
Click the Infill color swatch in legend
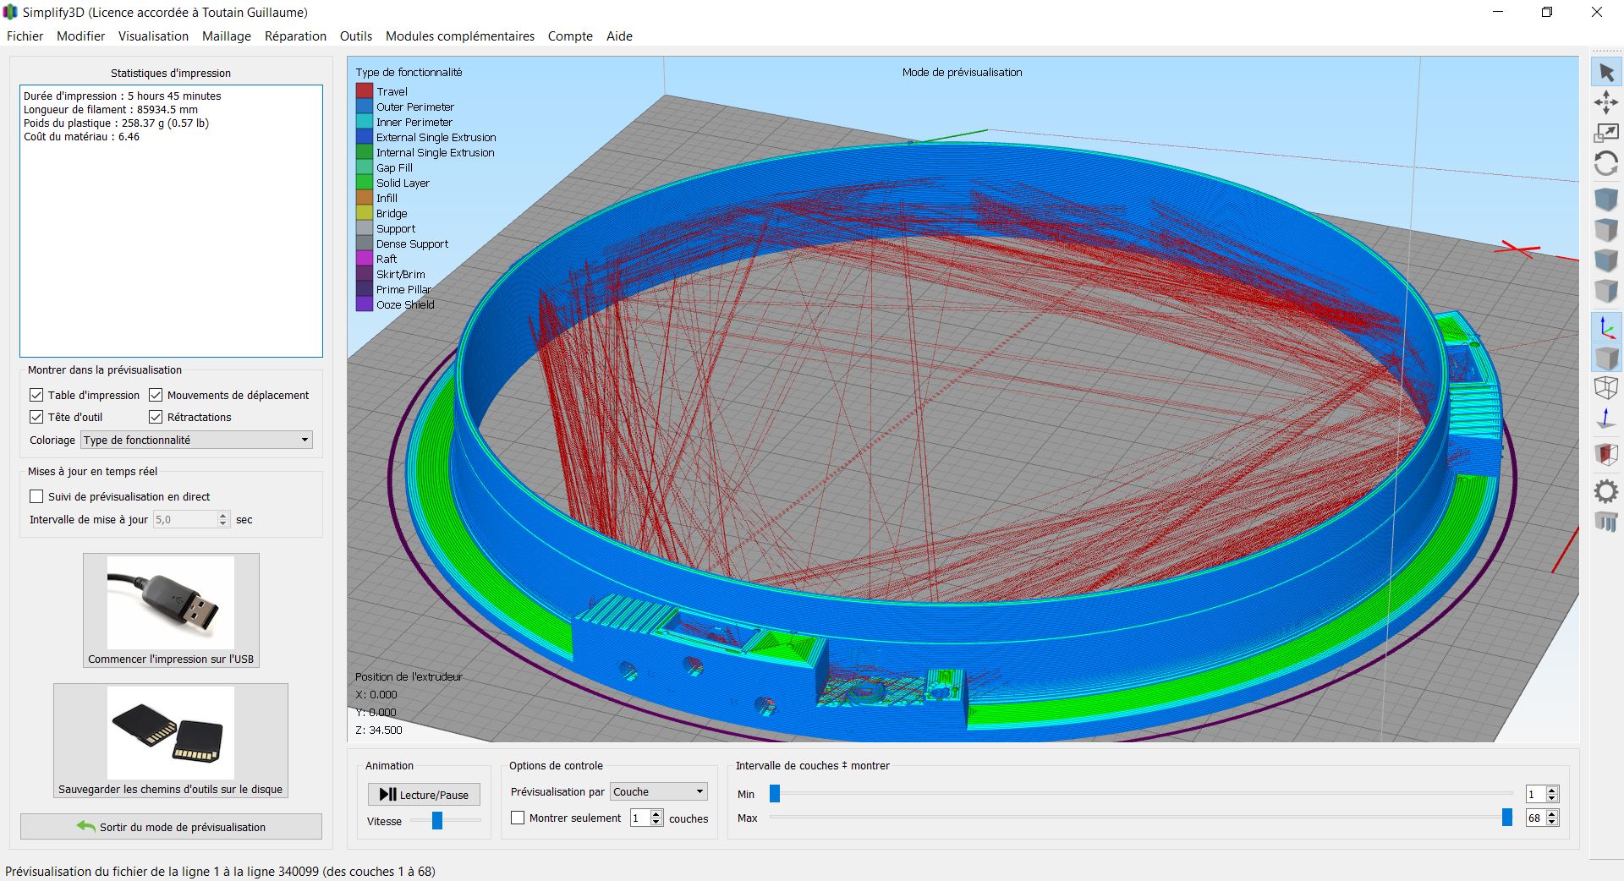tap(365, 198)
